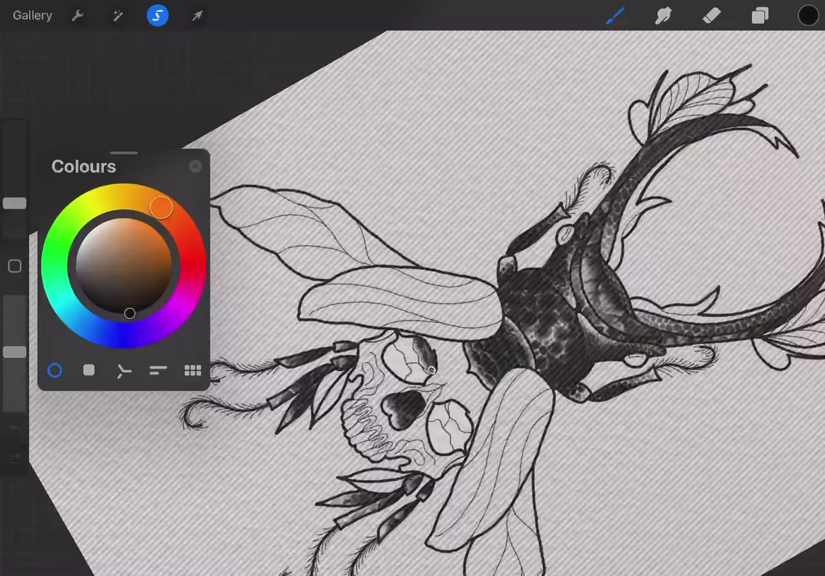825x576 pixels.
Task: Open the Adjustments magic wand menu
Action: (x=118, y=16)
